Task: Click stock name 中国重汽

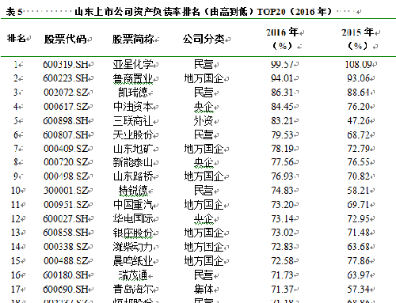Action: pos(133,205)
